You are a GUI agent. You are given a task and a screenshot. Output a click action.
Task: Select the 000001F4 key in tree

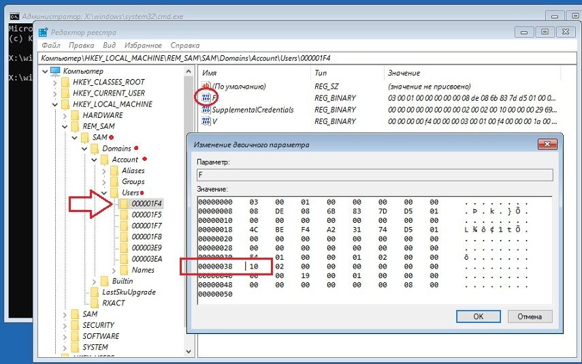pyautogui.click(x=146, y=204)
